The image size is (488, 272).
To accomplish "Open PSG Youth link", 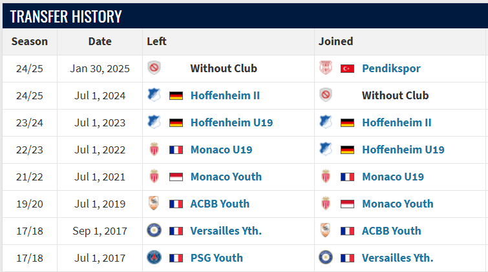I will (x=217, y=258).
